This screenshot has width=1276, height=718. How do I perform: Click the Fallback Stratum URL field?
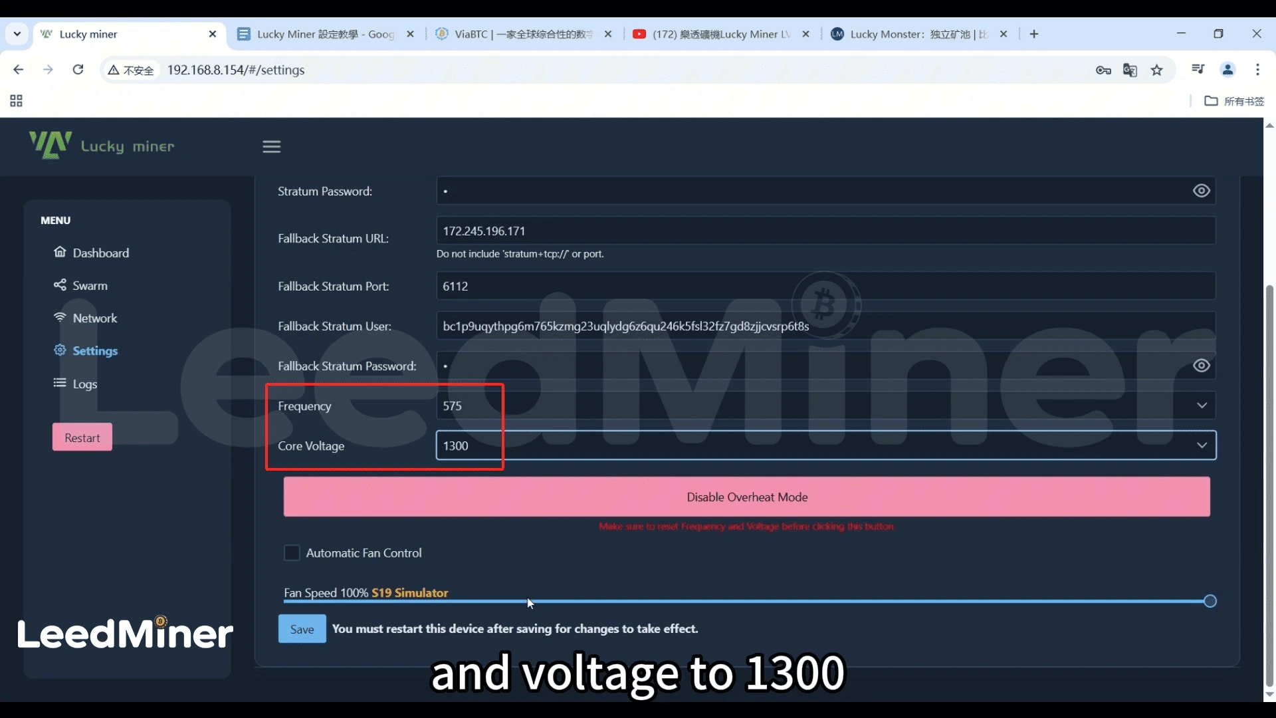(x=826, y=231)
